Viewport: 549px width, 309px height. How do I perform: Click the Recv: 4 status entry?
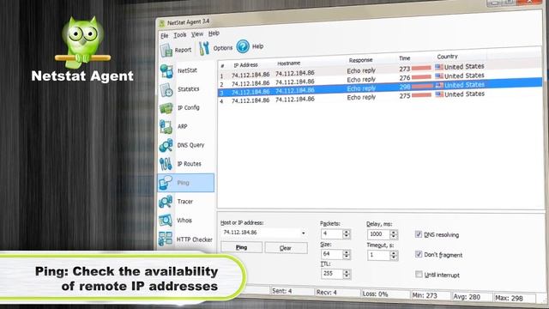coord(327,292)
